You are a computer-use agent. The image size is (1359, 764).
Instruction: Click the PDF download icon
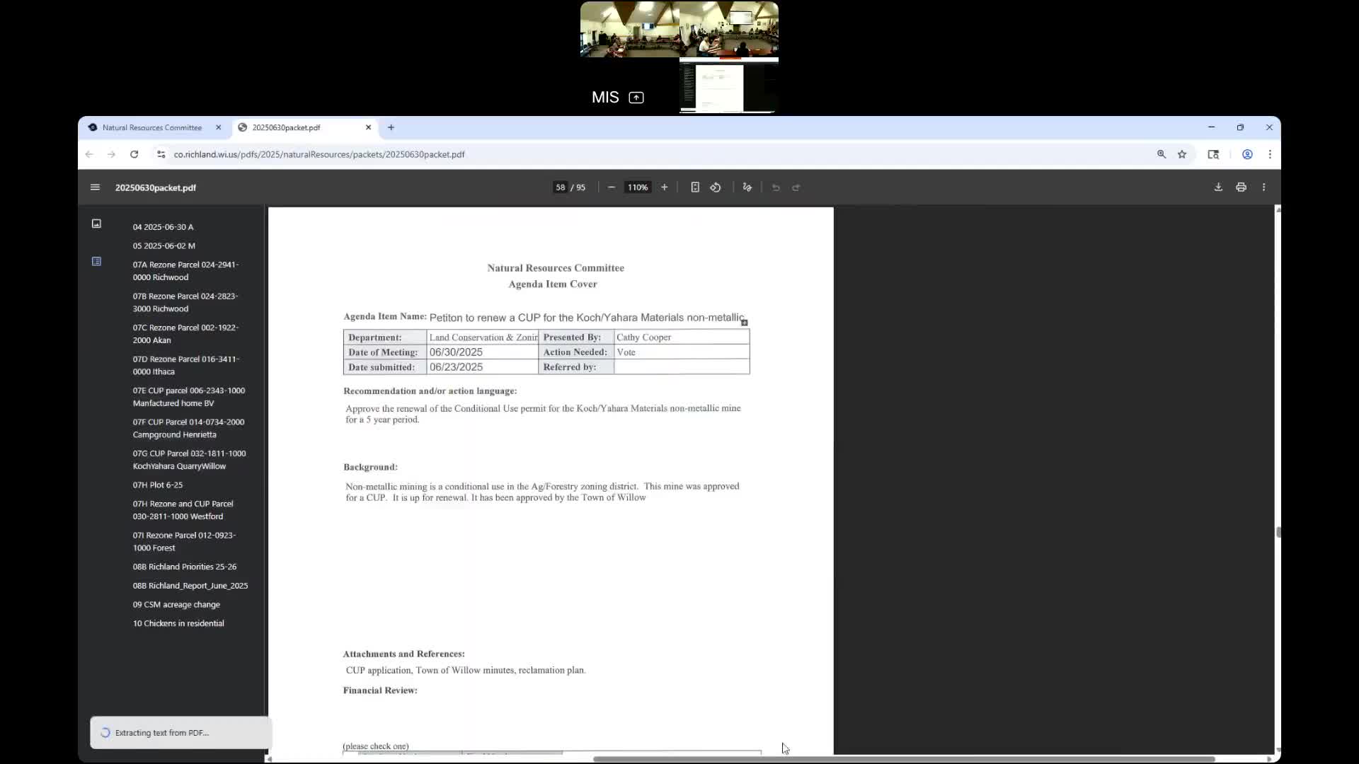[x=1218, y=187]
